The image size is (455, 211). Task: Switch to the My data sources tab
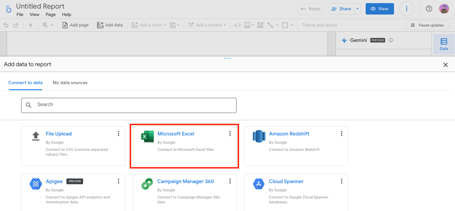point(70,83)
